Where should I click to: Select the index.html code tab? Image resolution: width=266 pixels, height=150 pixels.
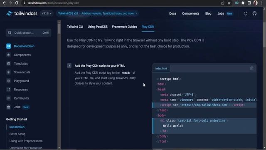[x=161, y=68]
